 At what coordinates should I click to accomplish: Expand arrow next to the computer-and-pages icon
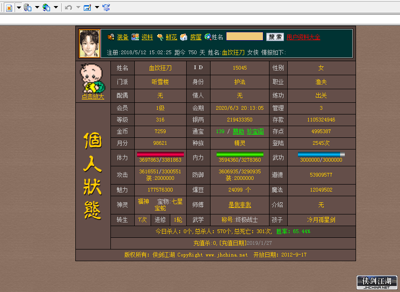[37, 7]
